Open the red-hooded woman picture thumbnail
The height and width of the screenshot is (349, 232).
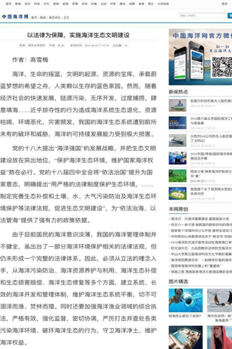[x=220, y=337]
